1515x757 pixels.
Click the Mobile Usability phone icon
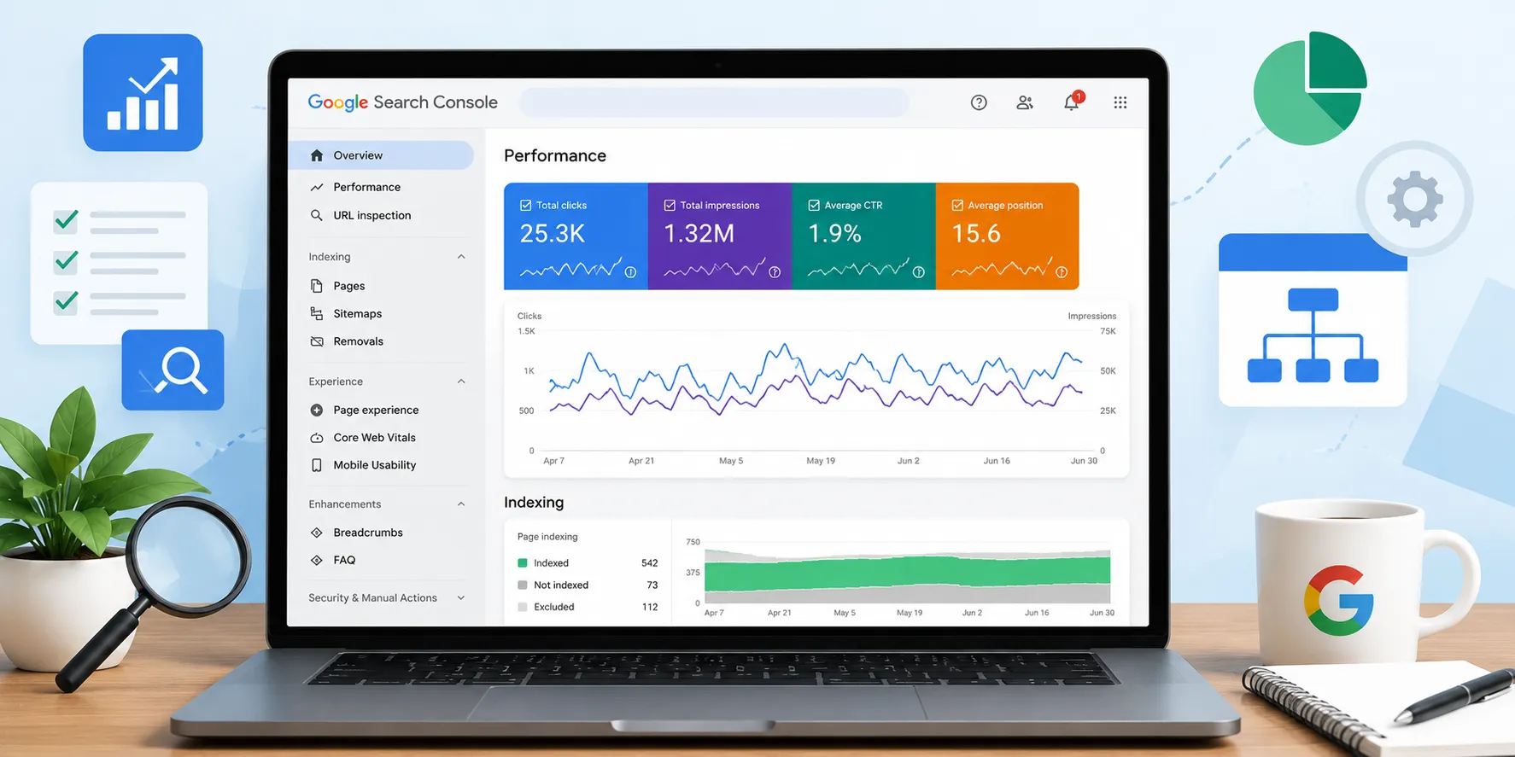pos(317,465)
